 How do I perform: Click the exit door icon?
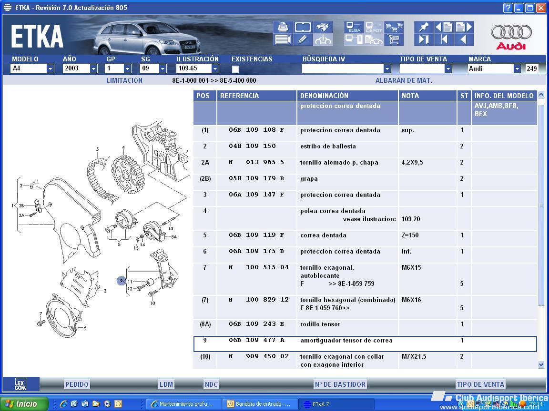424,39
